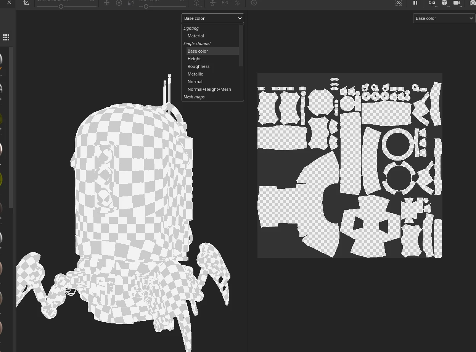Screen dimensions: 476x352
Task: Select Roughness in the channel list
Action: 212,66
